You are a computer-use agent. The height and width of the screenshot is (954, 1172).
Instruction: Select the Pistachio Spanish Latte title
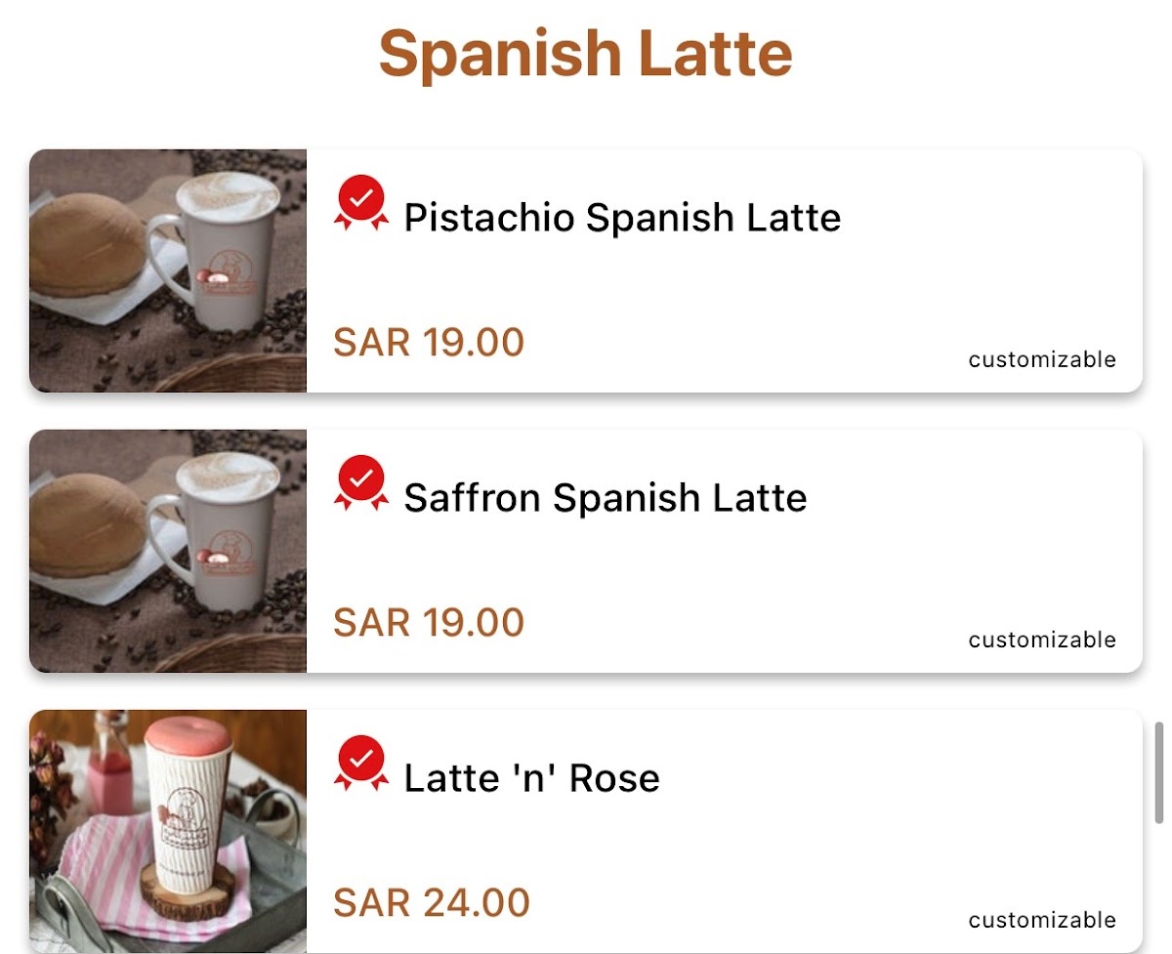[622, 217]
